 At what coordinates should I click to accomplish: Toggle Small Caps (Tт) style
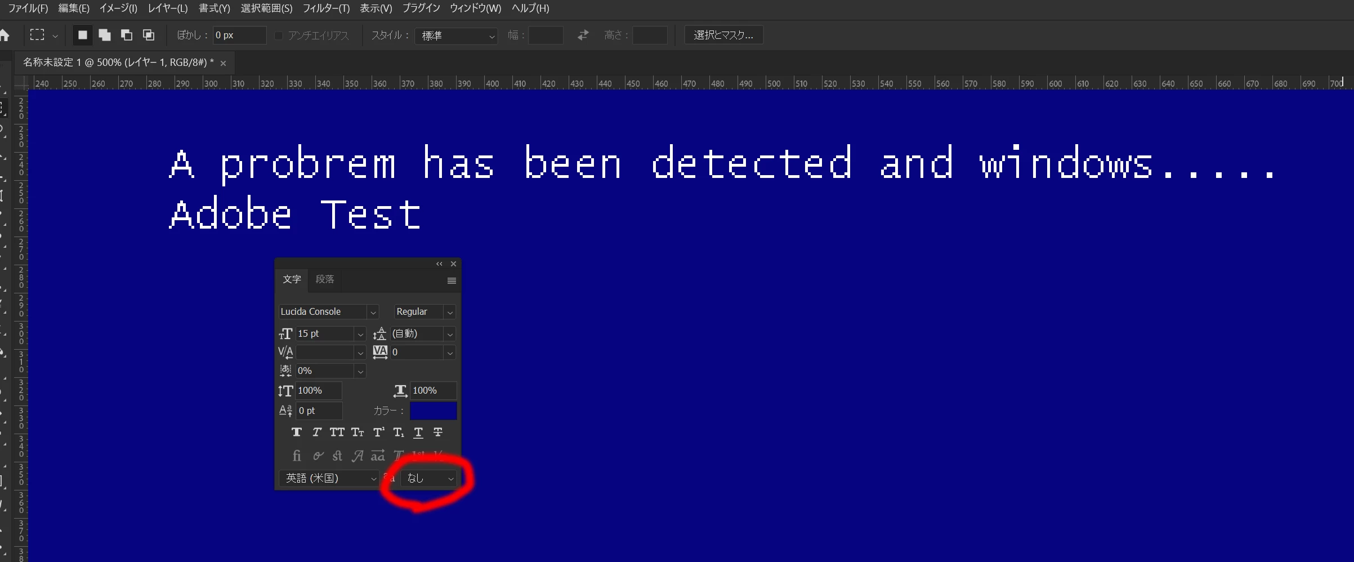[358, 432]
